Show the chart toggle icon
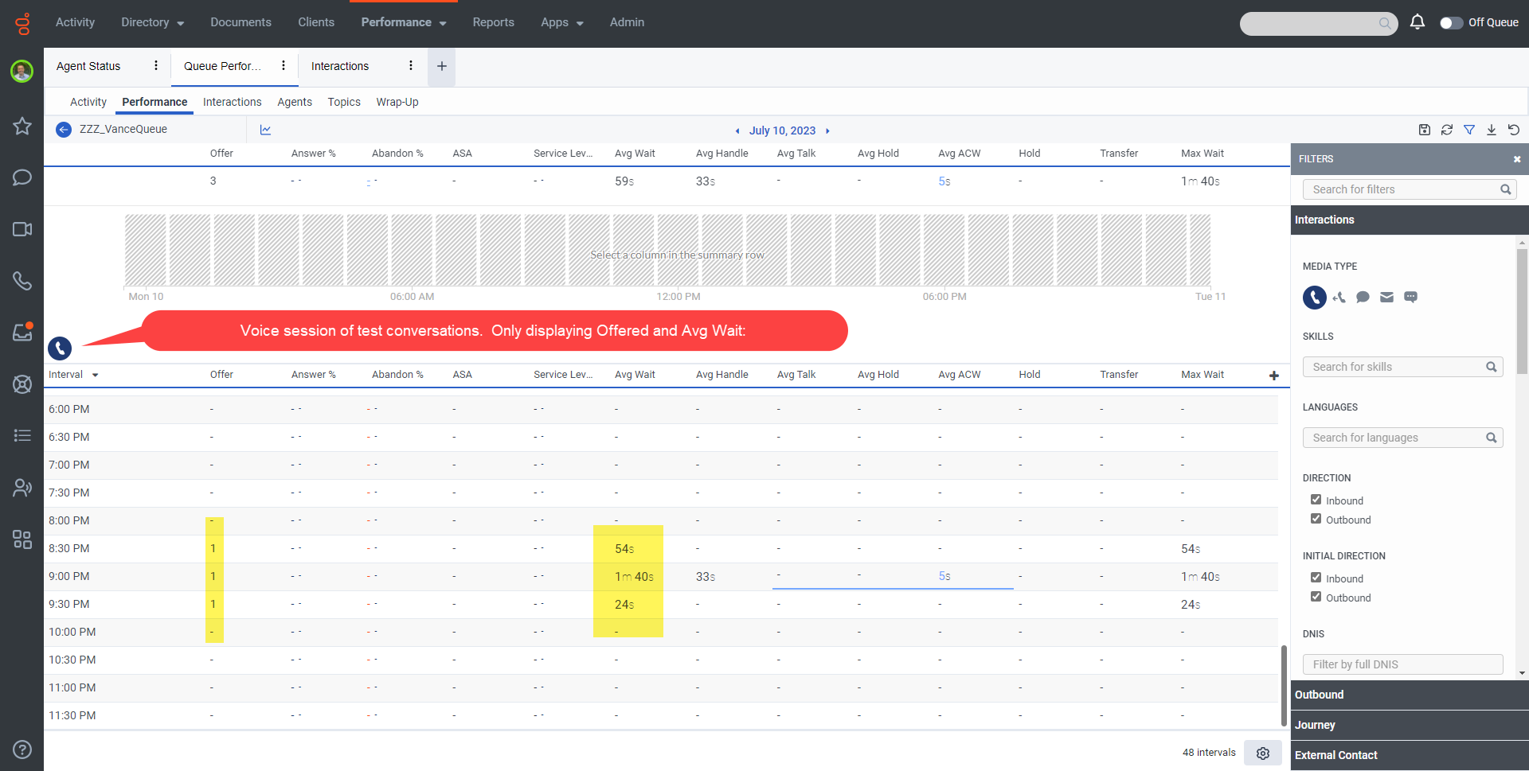 (x=265, y=130)
